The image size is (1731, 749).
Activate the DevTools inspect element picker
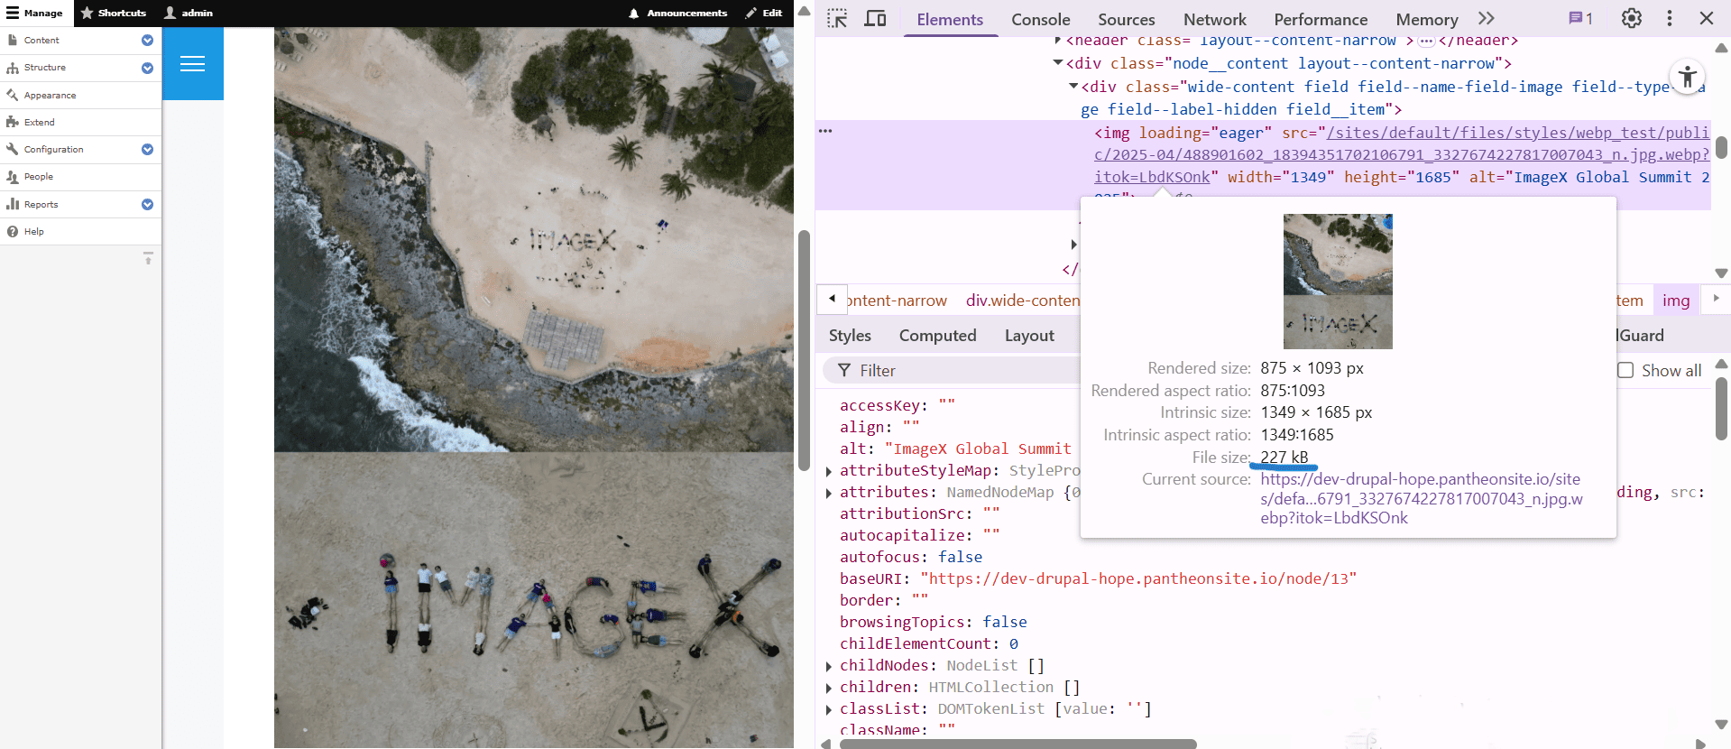pos(837,19)
